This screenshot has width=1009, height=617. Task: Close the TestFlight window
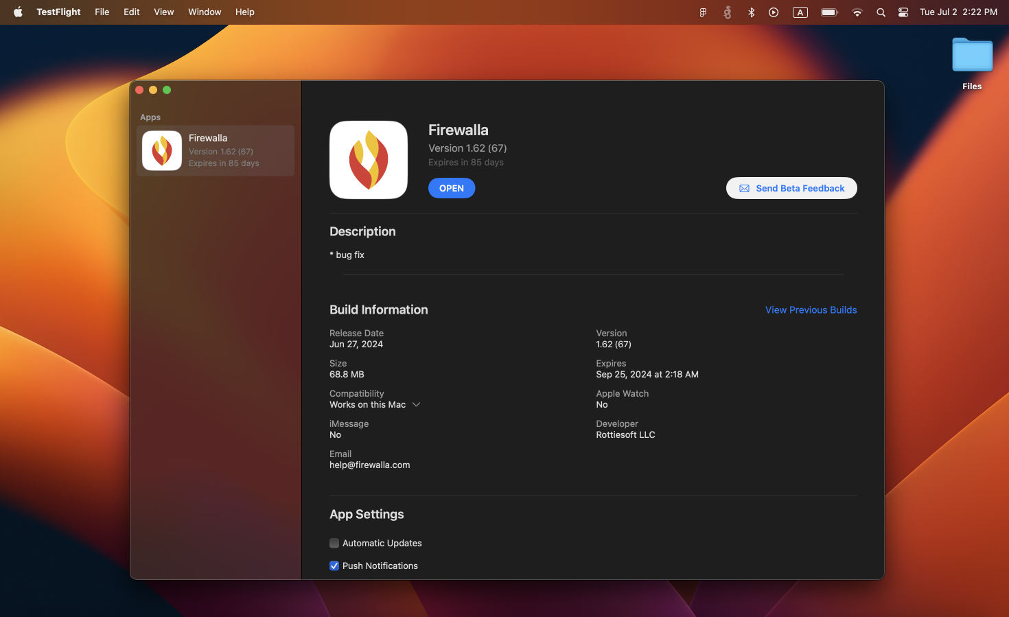pos(139,90)
